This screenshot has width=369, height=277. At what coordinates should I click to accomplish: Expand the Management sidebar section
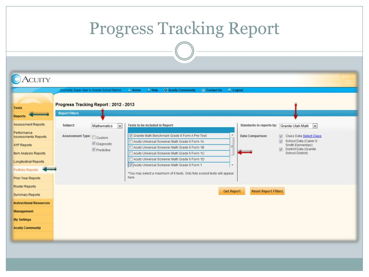23,211
